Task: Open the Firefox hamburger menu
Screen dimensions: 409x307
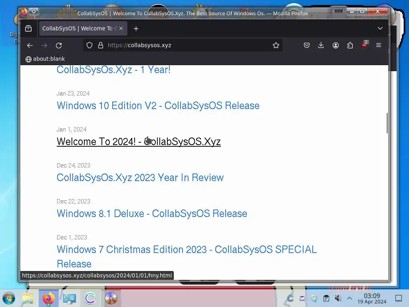Action: [379, 46]
